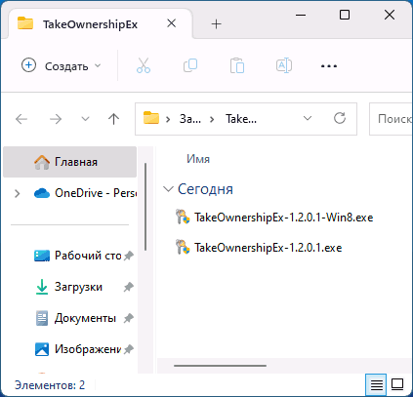
Task: Click the pin icon next to Рабочий стол
Action: pos(129,256)
